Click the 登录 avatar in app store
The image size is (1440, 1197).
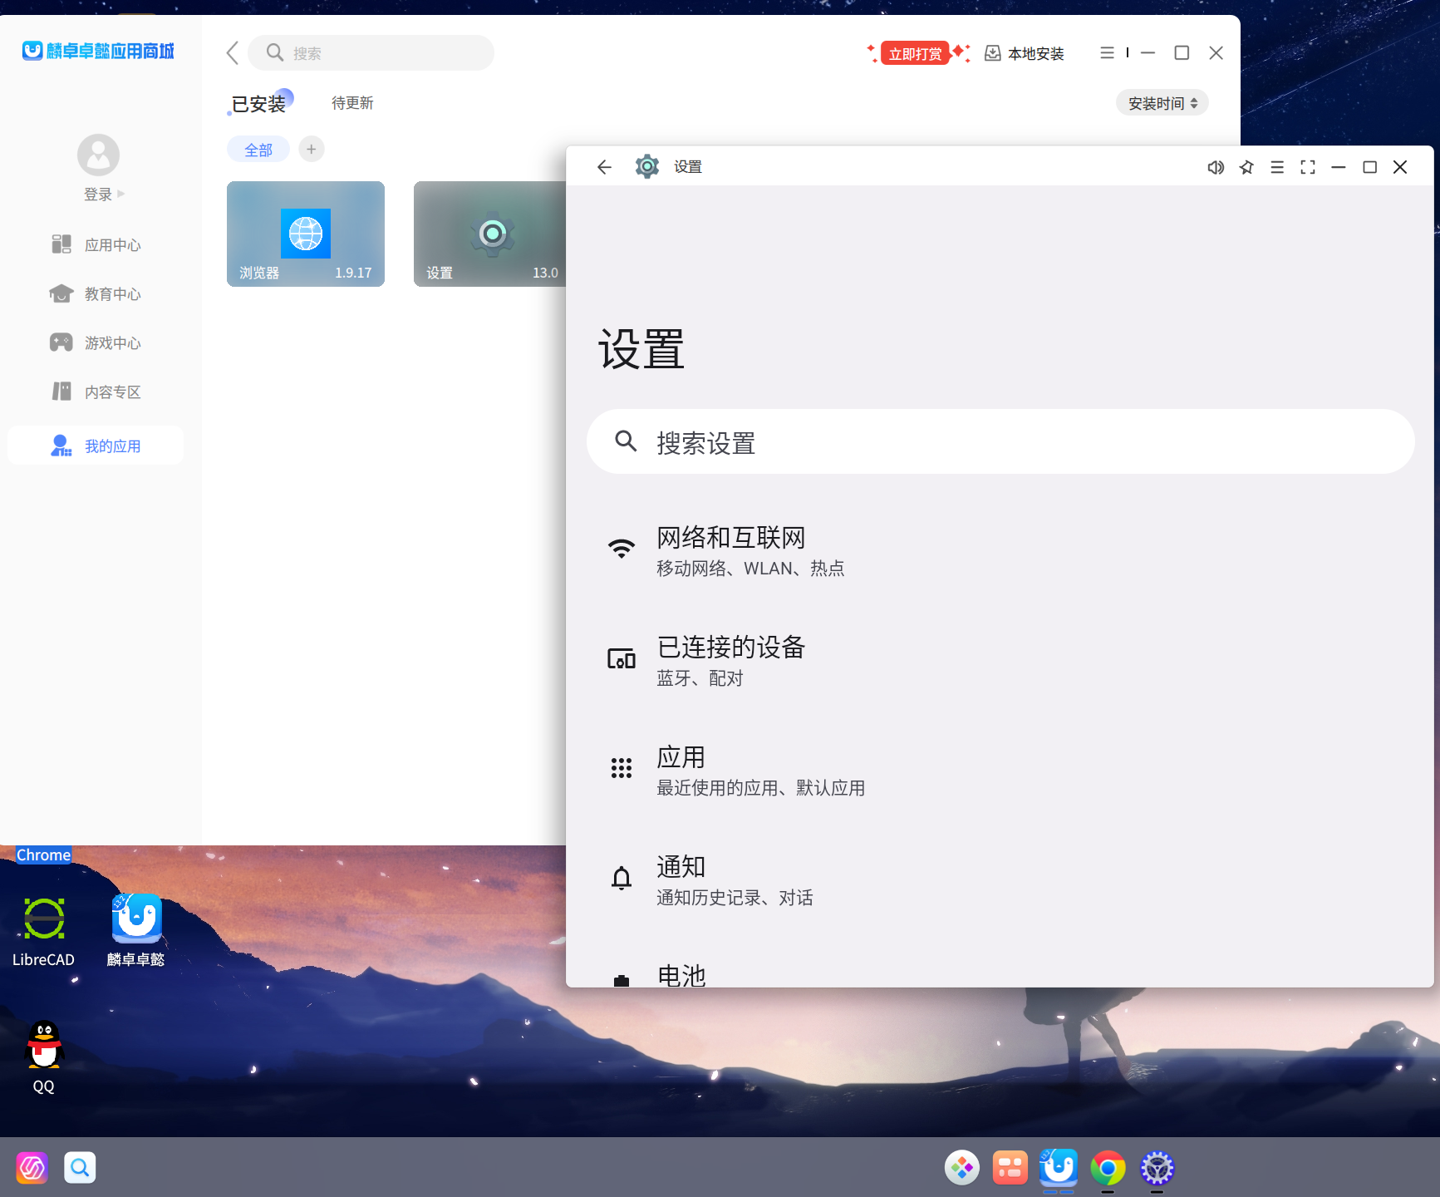click(98, 155)
